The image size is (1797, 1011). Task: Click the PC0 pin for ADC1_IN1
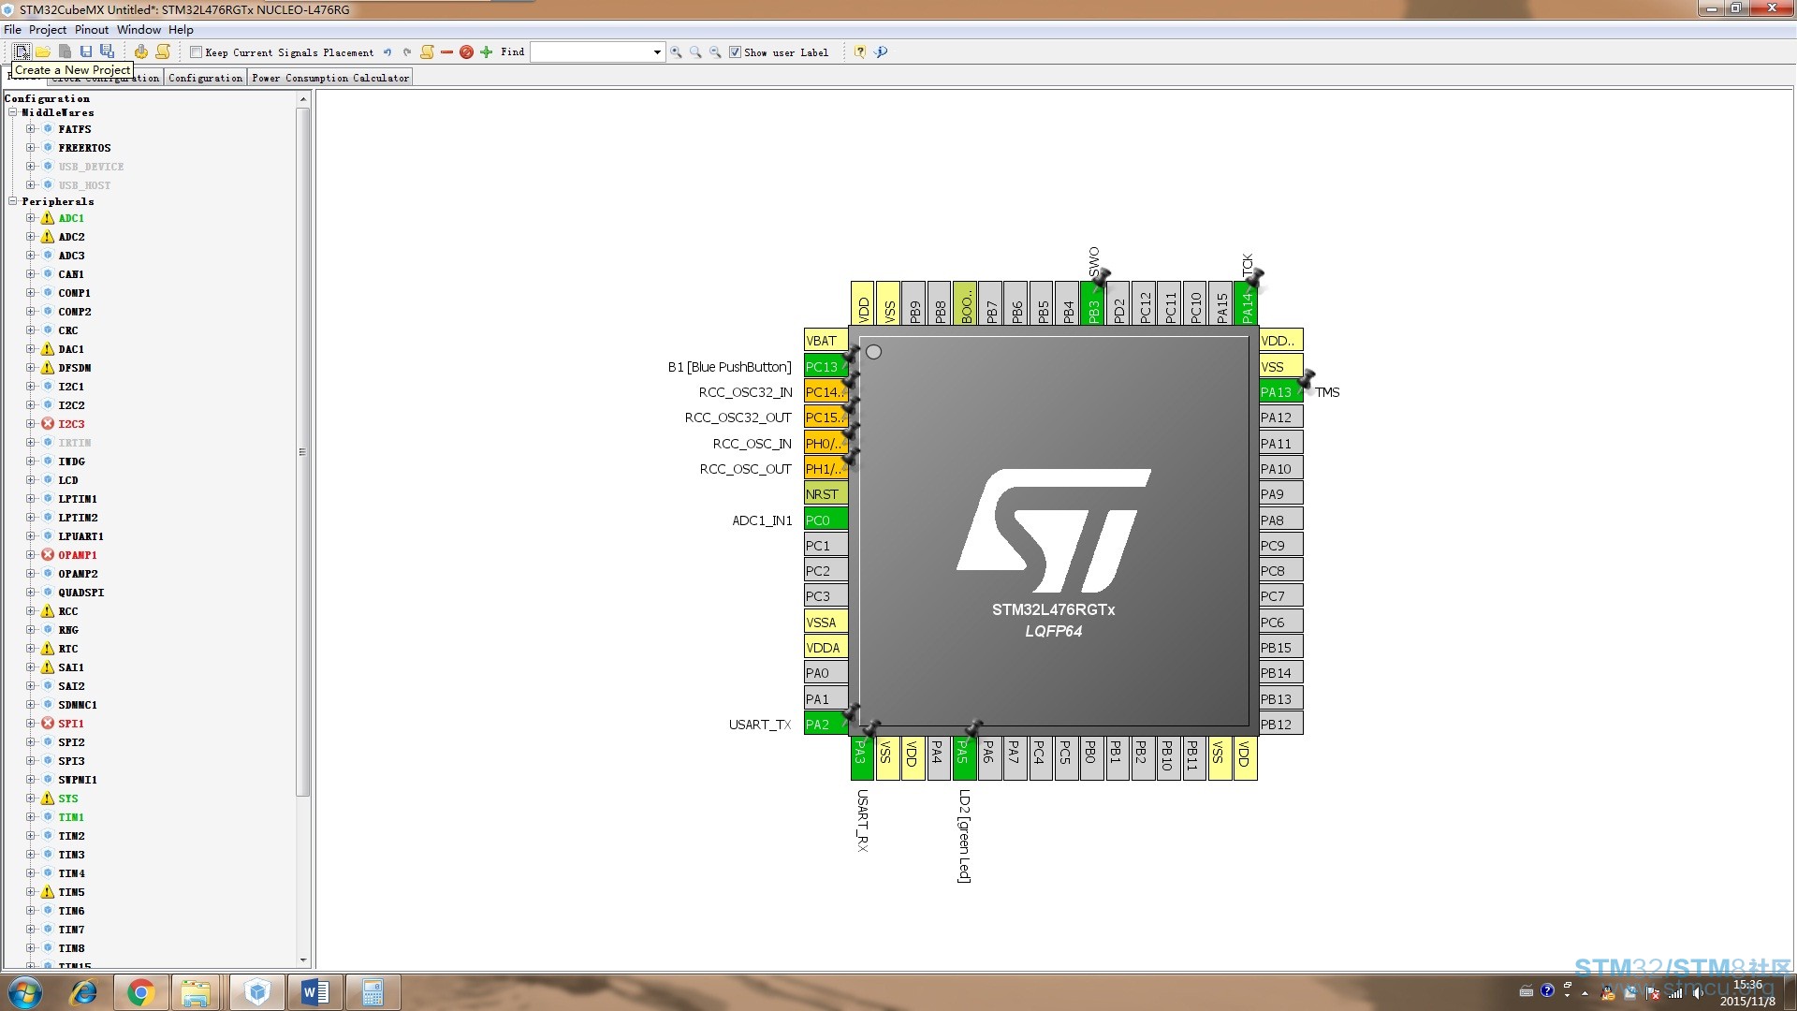(x=825, y=520)
